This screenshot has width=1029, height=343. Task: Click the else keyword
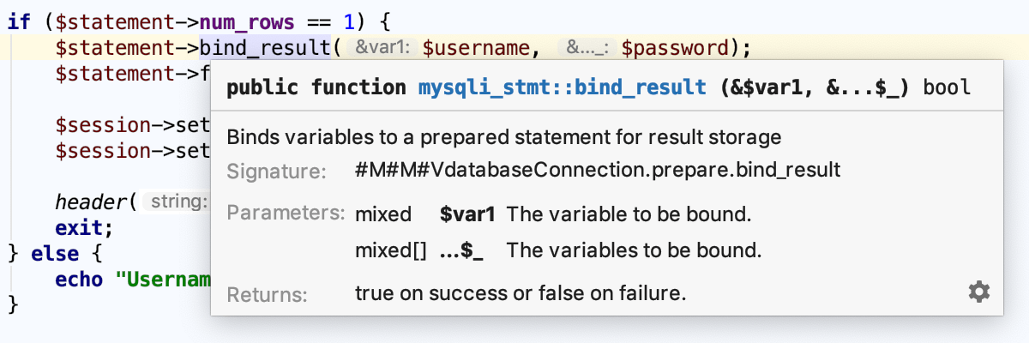[55, 254]
